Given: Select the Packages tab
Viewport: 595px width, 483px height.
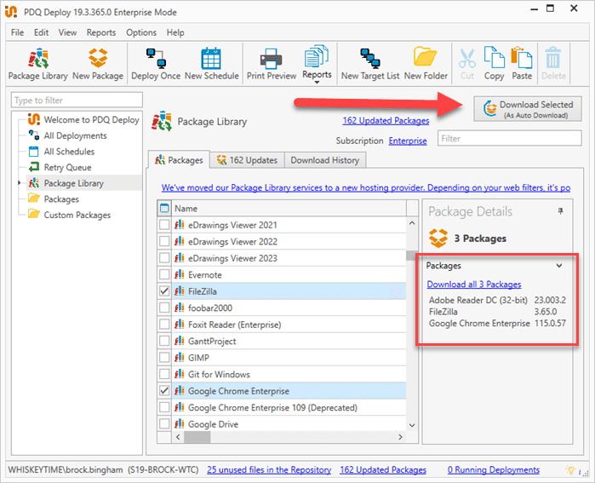Looking at the screenshot, I should [179, 160].
